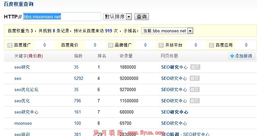Screen dimensions: 257x136
Task: Click the 收录量 value 92000000
Action: pos(129,79)
